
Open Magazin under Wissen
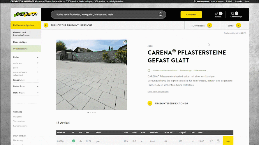pos(17,117)
